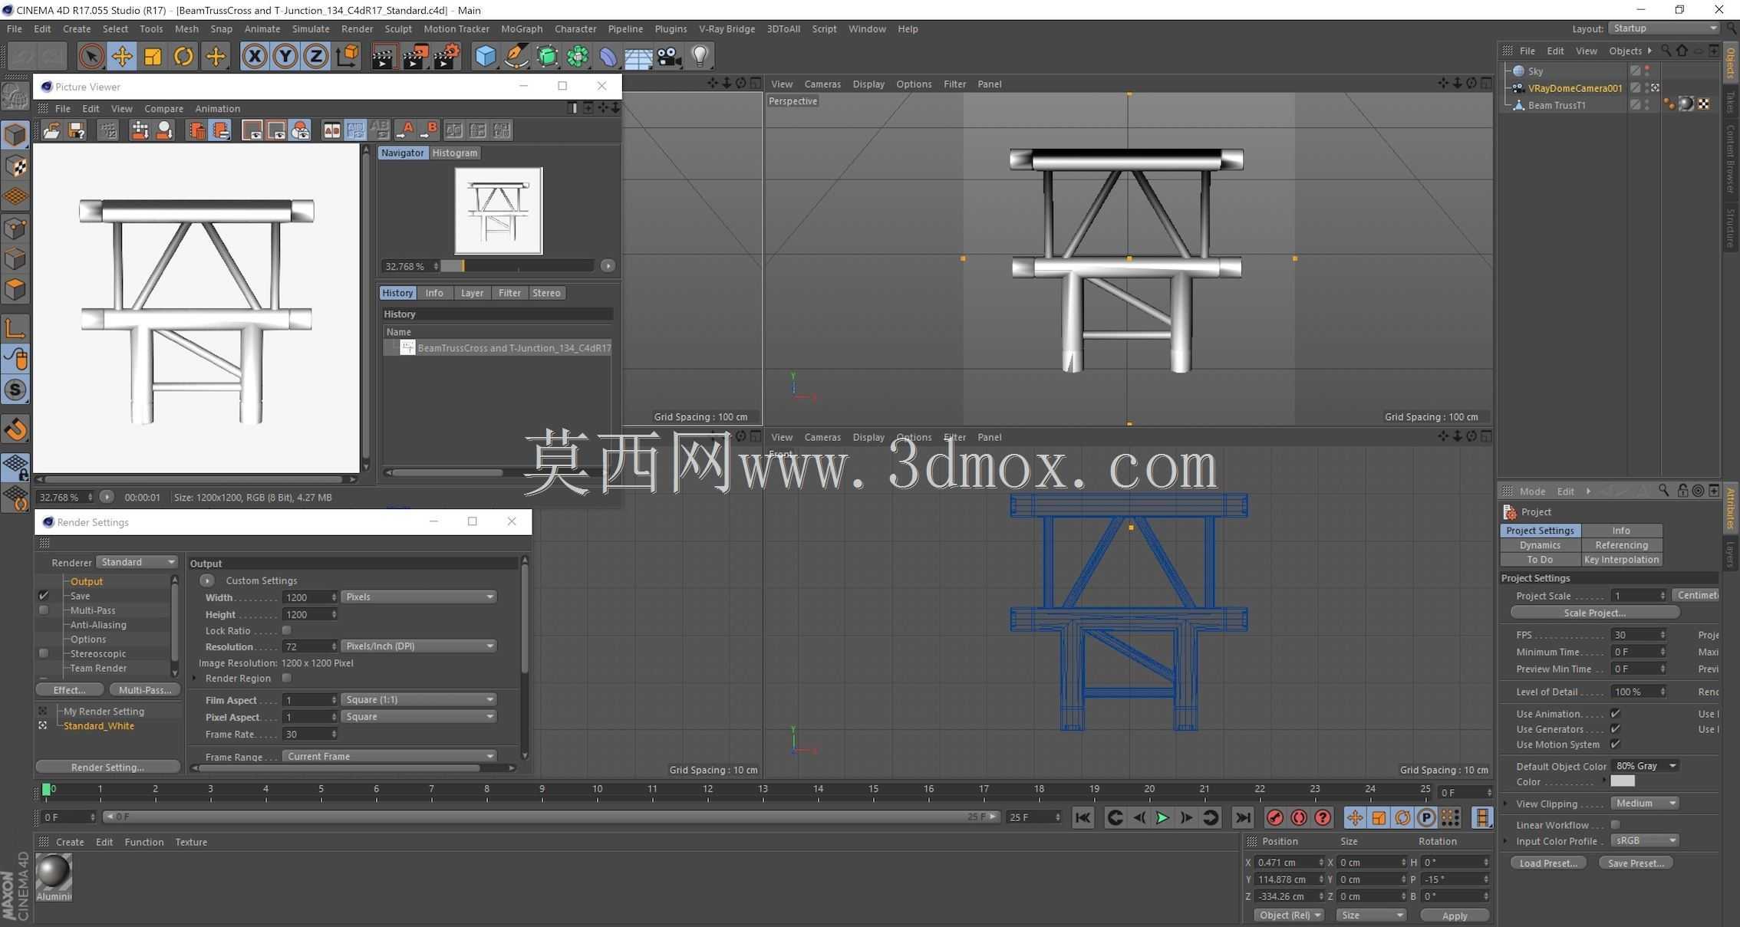
Task: Enable Linear Workflow checkbox
Action: click(1615, 825)
